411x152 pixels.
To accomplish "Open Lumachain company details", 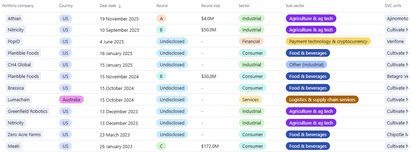I will [x=18, y=100].
